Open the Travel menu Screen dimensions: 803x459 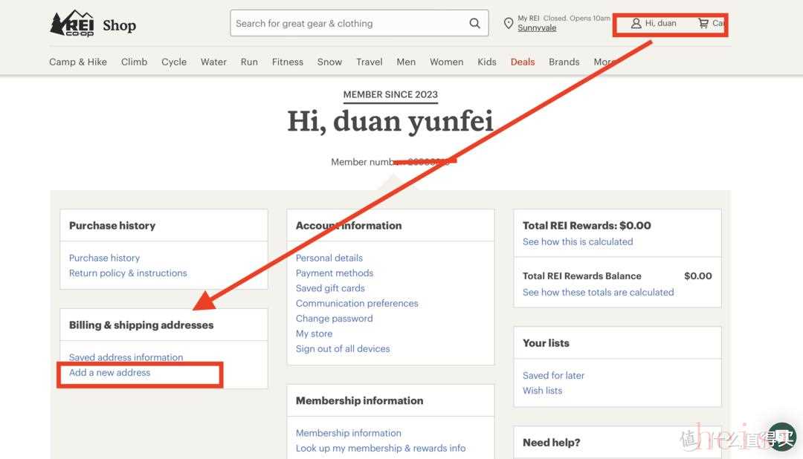pyautogui.click(x=370, y=62)
